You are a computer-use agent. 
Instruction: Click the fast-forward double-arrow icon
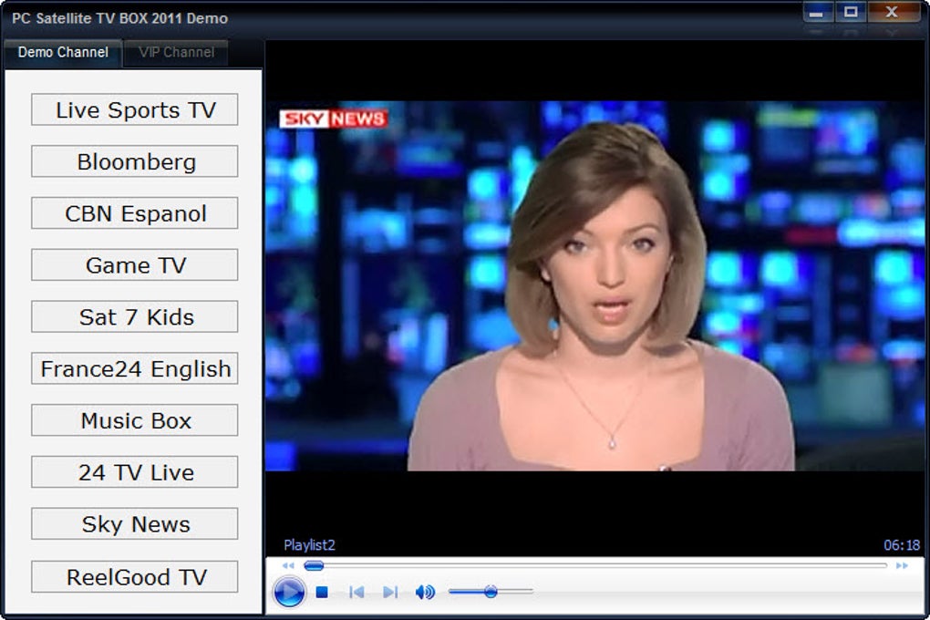[x=902, y=565]
